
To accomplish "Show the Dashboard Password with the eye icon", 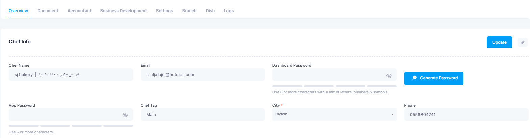I will tap(389, 76).
